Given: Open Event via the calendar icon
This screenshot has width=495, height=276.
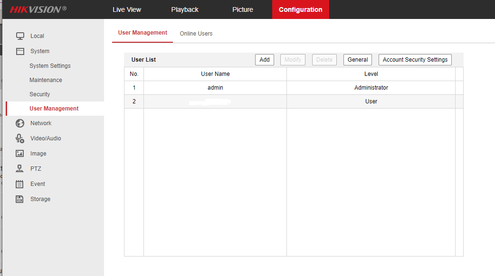Looking at the screenshot, I should coord(20,184).
